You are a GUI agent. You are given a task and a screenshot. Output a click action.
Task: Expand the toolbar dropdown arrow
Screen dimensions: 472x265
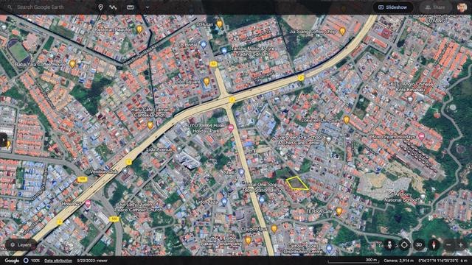[x=147, y=7]
